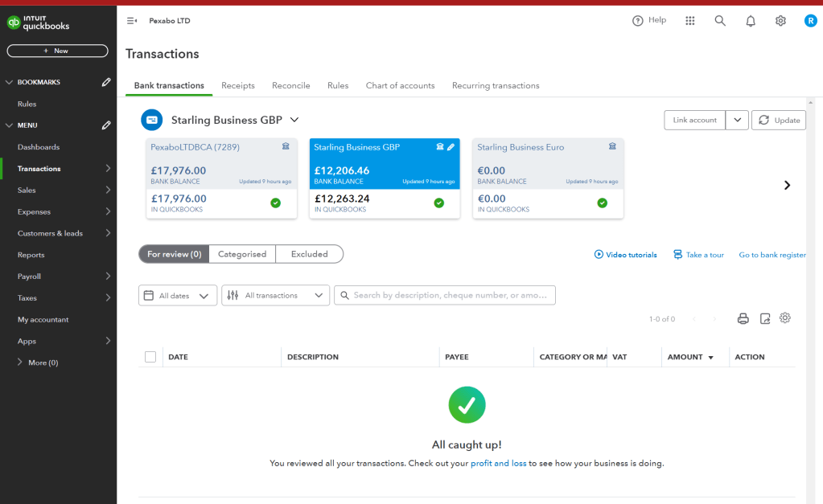Screen dimensions: 823x504
Task: Open search with the magnifier icon
Action: [720, 20]
